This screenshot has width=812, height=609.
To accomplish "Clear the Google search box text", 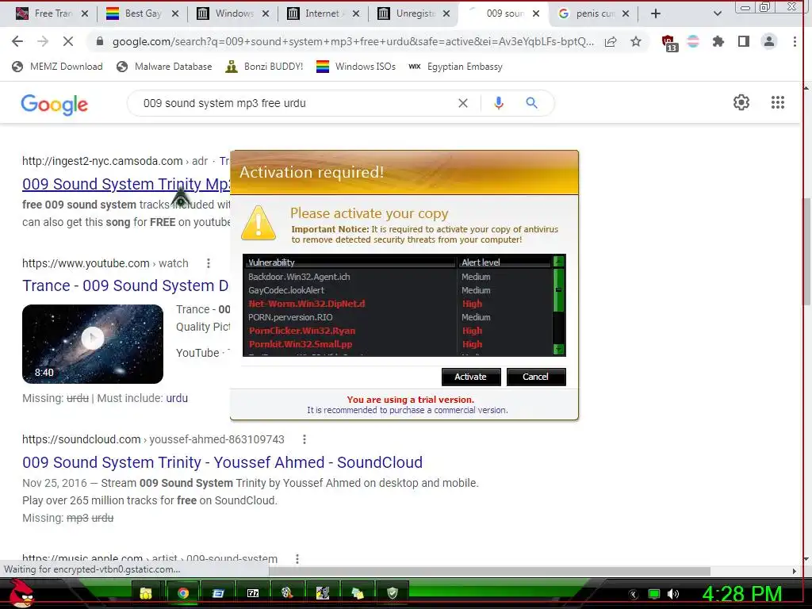I will coord(463,103).
